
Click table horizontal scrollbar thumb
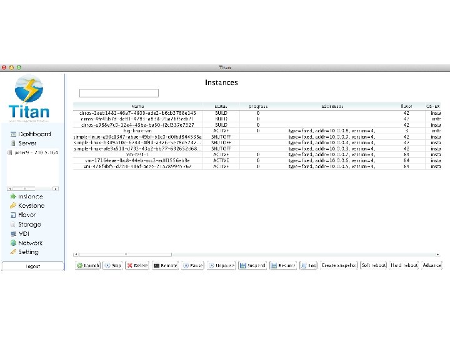[126, 254]
